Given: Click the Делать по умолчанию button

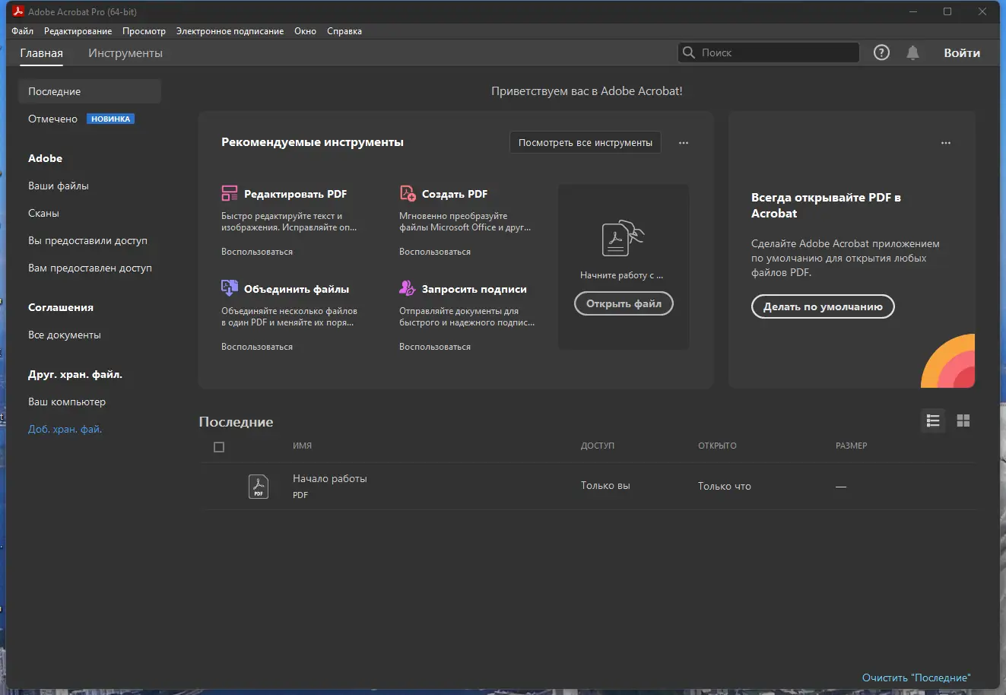Looking at the screenshot, I should click(823, 306).
